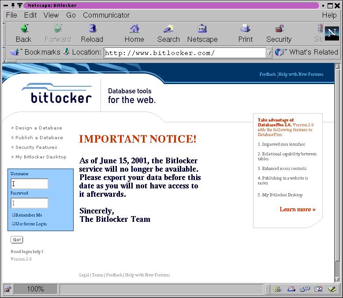Open What's Related icon
This screenshot has width=343, height=298.
(280, 52)
